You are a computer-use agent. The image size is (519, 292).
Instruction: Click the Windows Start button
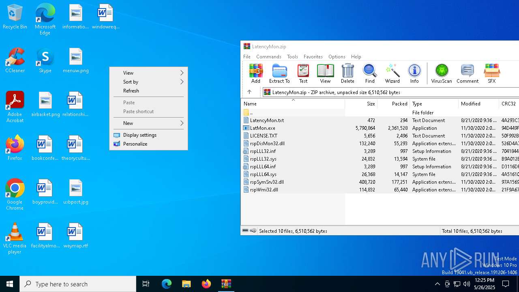click(10, 284)
